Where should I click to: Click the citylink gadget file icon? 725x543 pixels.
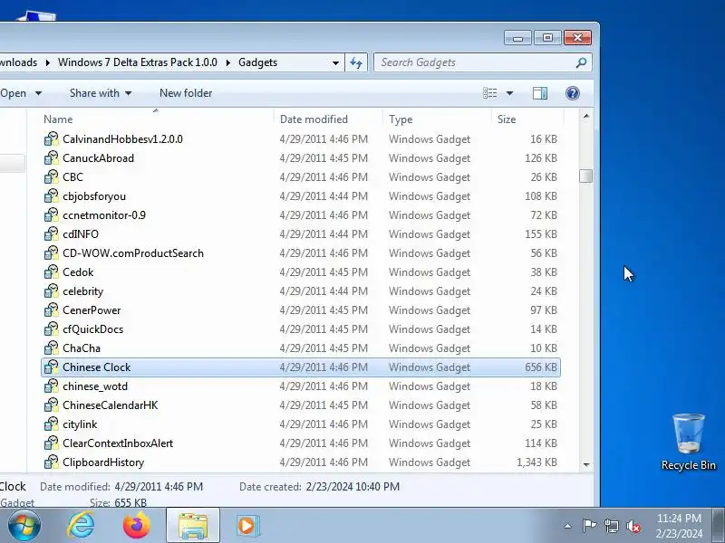[52, 424]
